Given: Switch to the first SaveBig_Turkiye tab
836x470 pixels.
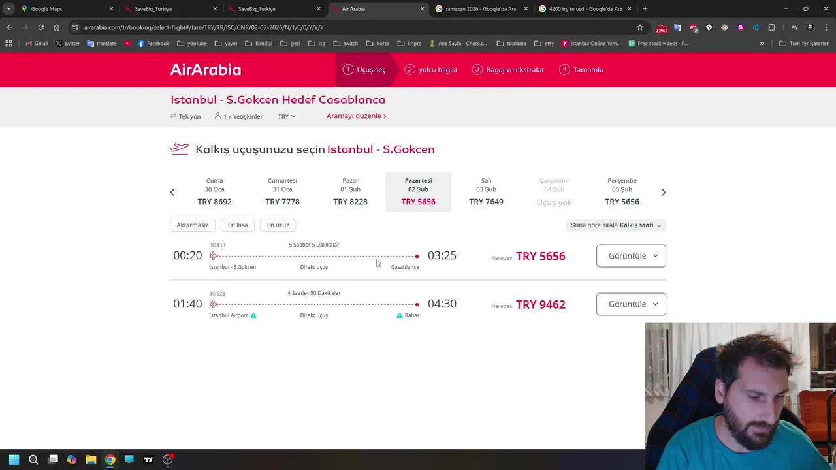Looking at the screenshot, I should pyautogui.click(x=170, y=9).
